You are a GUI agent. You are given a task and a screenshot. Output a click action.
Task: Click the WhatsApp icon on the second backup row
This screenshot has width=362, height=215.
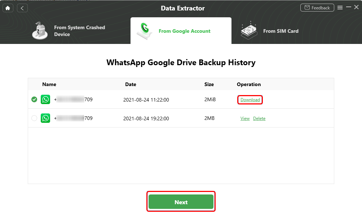(x=45, y=118)
